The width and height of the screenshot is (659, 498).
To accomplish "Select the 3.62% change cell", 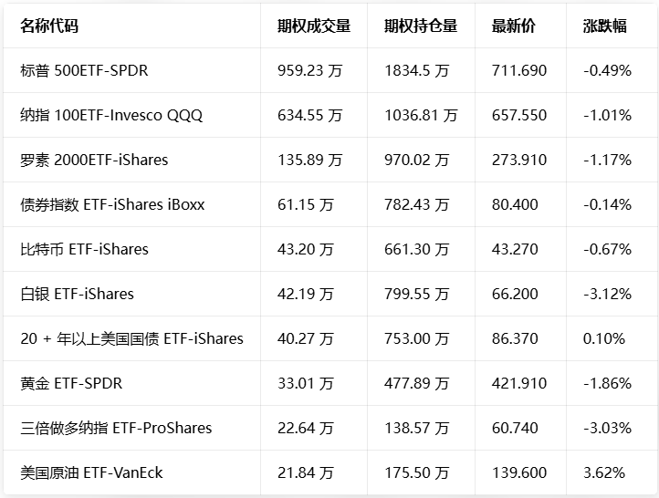I will 604,472.
